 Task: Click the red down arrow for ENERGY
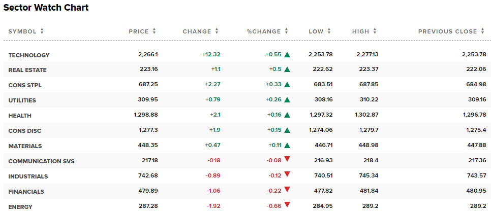pyautogui.click(x=287, y=205)
